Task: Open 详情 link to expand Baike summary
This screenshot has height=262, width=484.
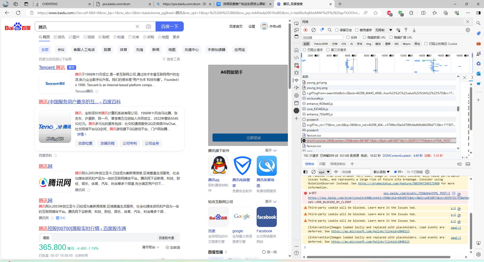Action: tap(82, 134)
